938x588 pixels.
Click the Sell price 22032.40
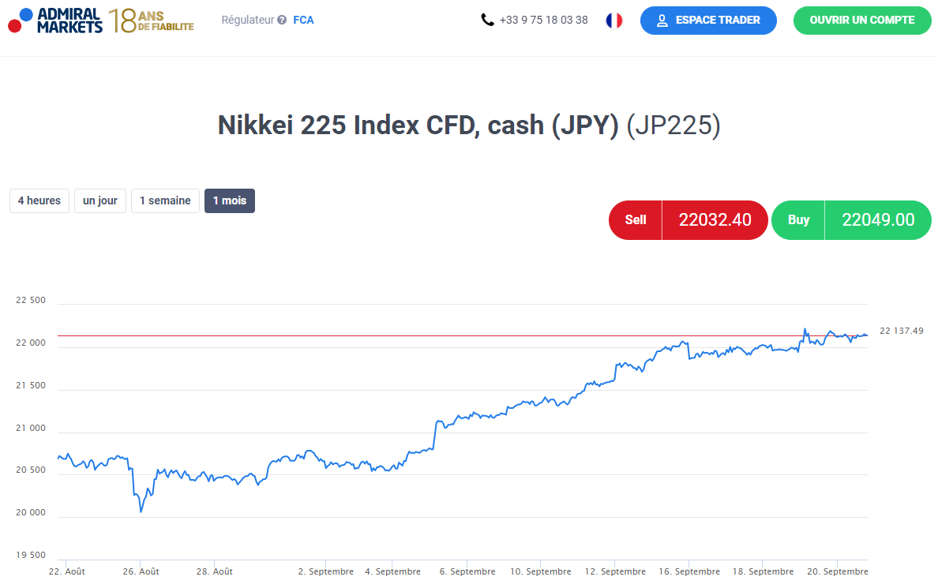[715, 220]
